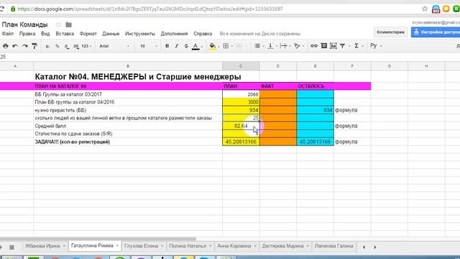Image resolution: width=460 pixels, height=259 pixels.
Task: Decrease decimal places with the .0 button
Action: click(67, 46)
